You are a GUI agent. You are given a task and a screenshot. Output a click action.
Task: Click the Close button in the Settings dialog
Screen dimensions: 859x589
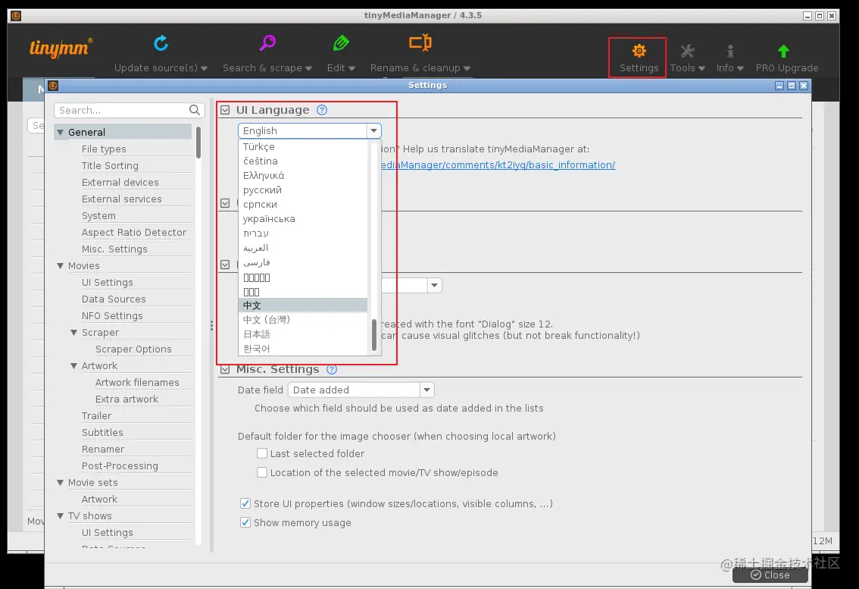pyautogui.click(x=770, y=575)
